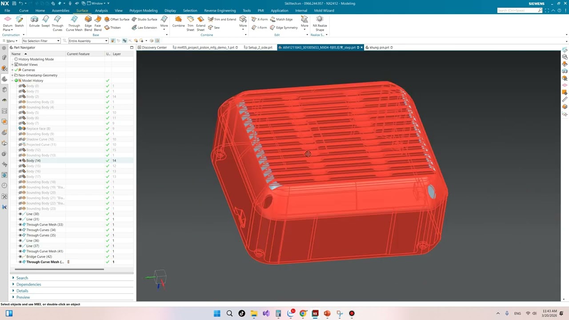This screenshot has width=569, height=320.
Task: Apply the Face Blend tool
Action: tap(98, 24)
